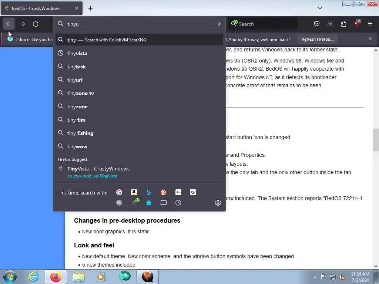Image resolution: width=379 pixels, height=284 pixels.
Task: Open the Extensions puzzle icon
Action: (x=343, y=24)
